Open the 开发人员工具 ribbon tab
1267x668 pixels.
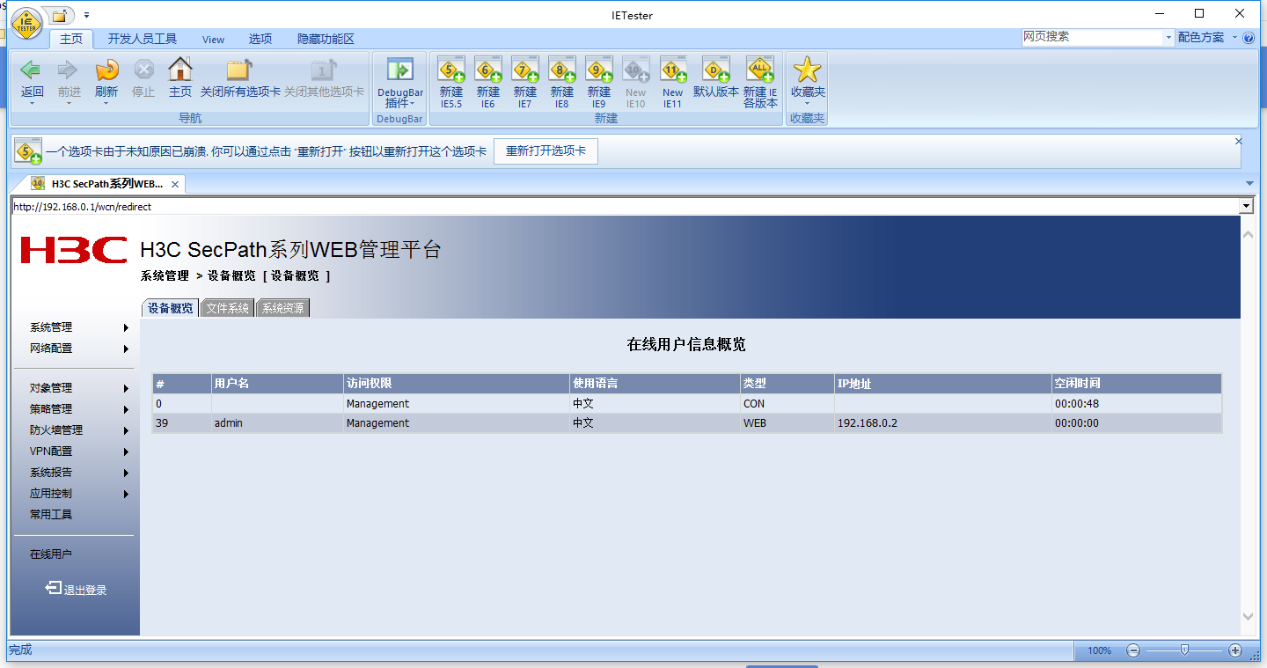click(x=143, y=39)
